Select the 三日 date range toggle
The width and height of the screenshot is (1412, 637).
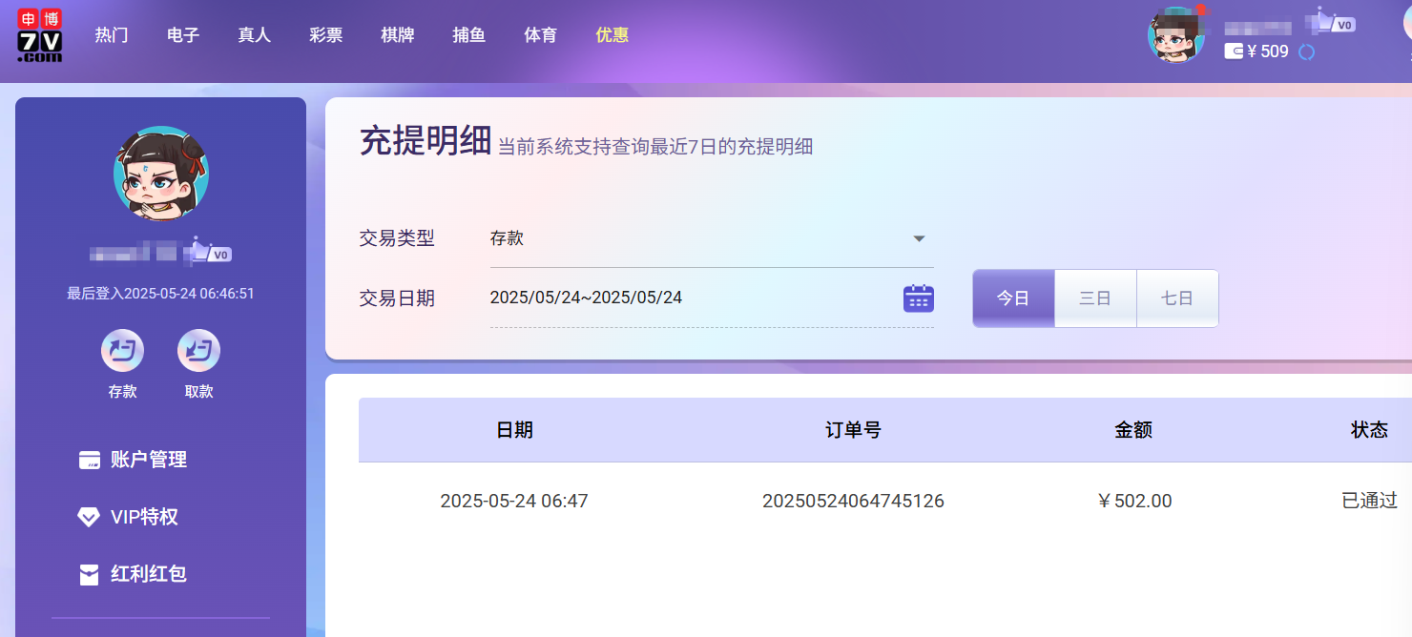1095,298
